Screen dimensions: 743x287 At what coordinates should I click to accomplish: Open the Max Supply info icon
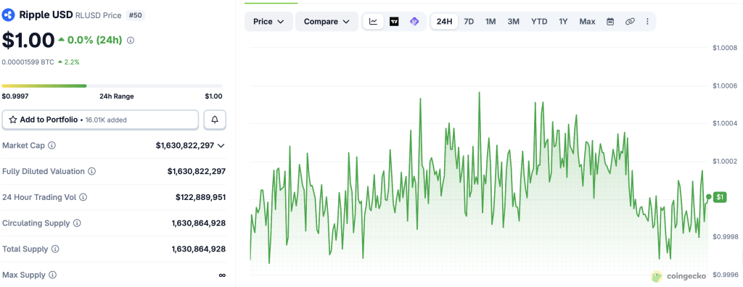pyautogui.click(x=52, y=275)
